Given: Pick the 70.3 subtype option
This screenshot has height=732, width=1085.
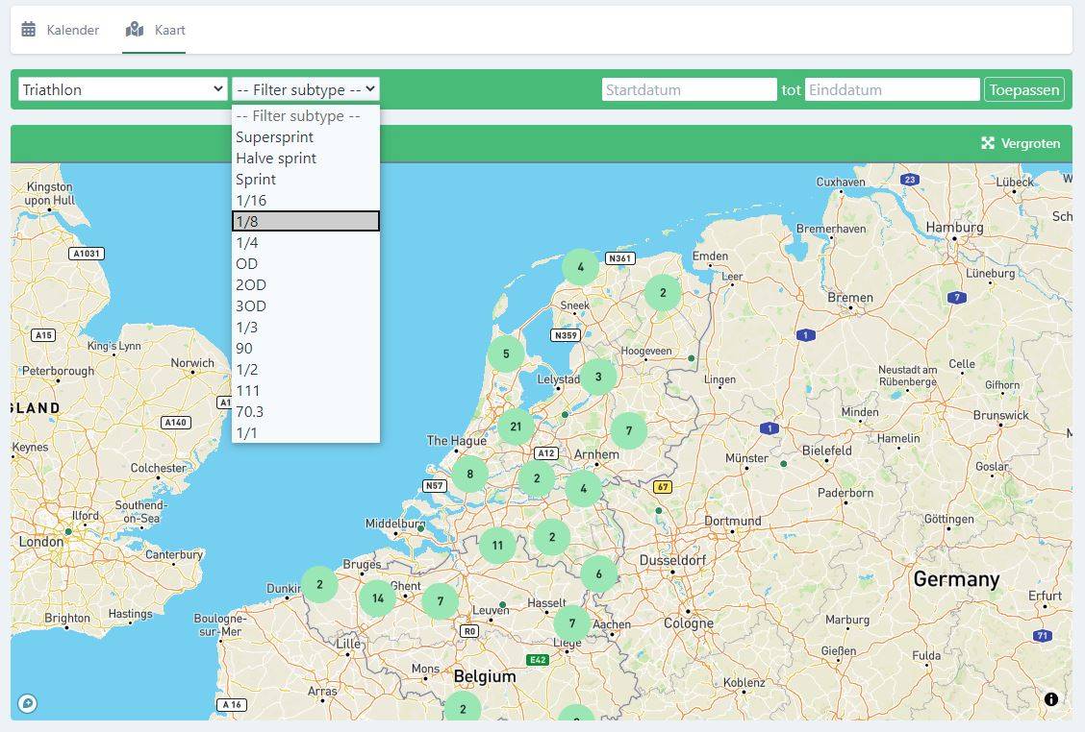Looking at the screenshot, I should pos(306,412).
